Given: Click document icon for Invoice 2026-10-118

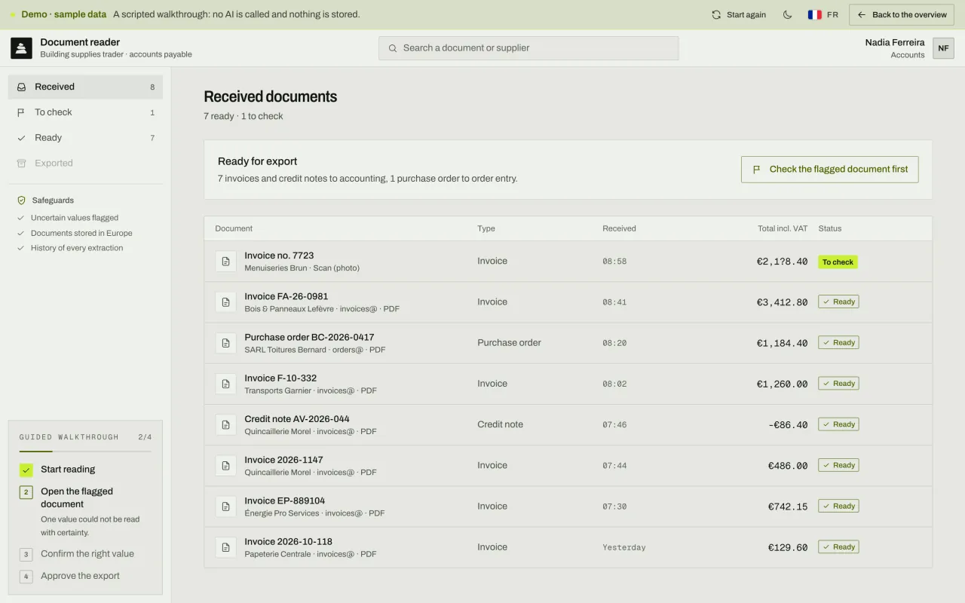Looking at the screenshot, I should 225,547.
